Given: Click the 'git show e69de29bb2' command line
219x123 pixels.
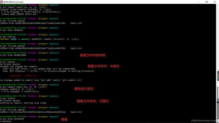Looking at the screenshot, I should pos(13,55).
